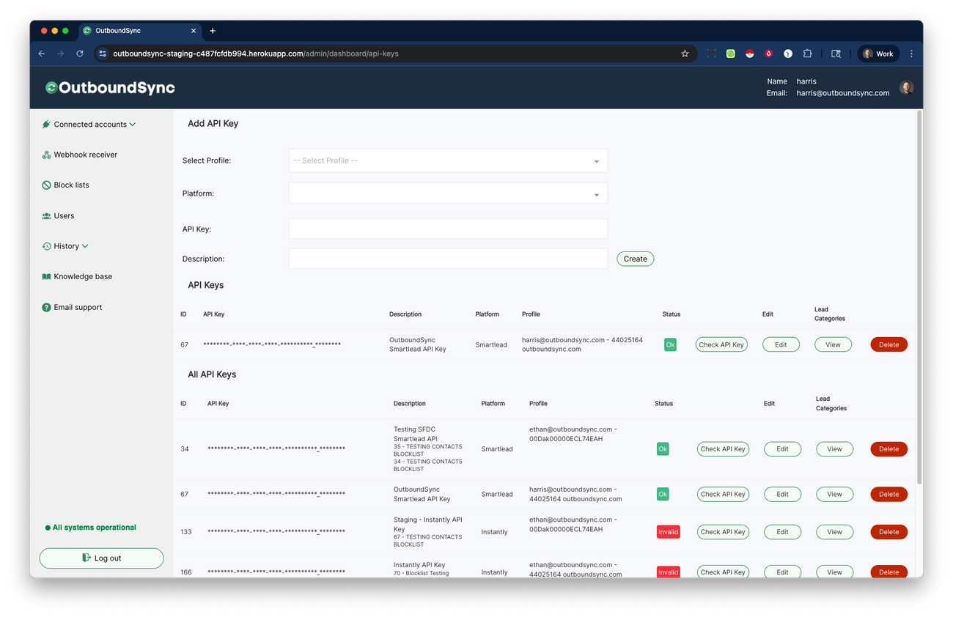Click the Invalid status badge on key 133
The height and width of the screenshot is (617, 953).
point(668,531)
